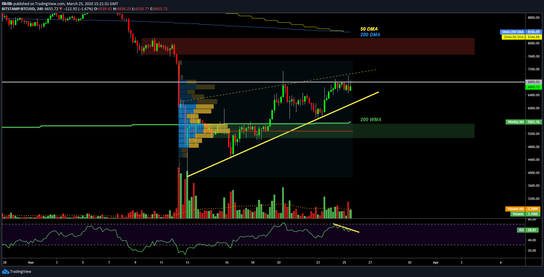Click the gray 6800.00 horizontal line price label

click(x=534, y=82)
